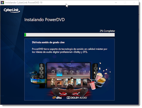The image size is (142, 108).
Task: Click the Dolby Audio logo
Action: [x=77, y=98]
